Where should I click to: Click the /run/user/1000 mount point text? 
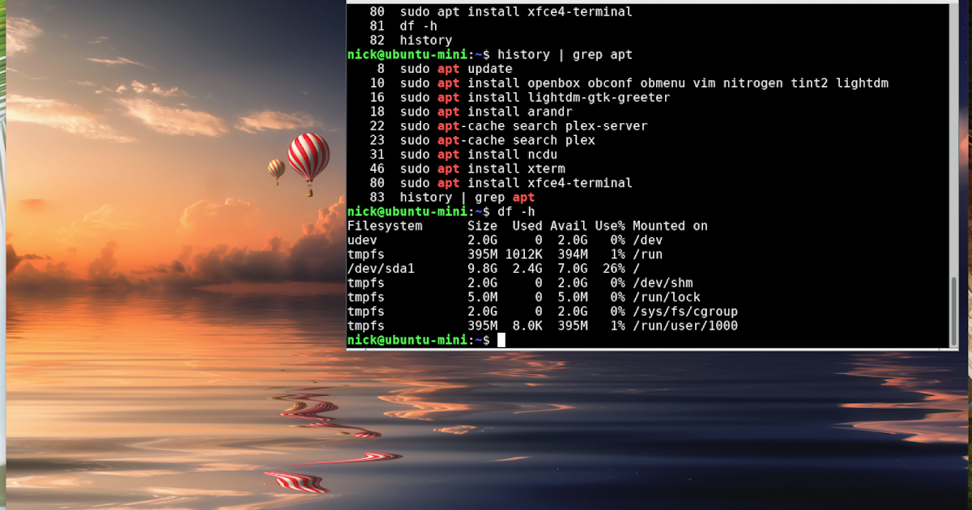[685, 325]
